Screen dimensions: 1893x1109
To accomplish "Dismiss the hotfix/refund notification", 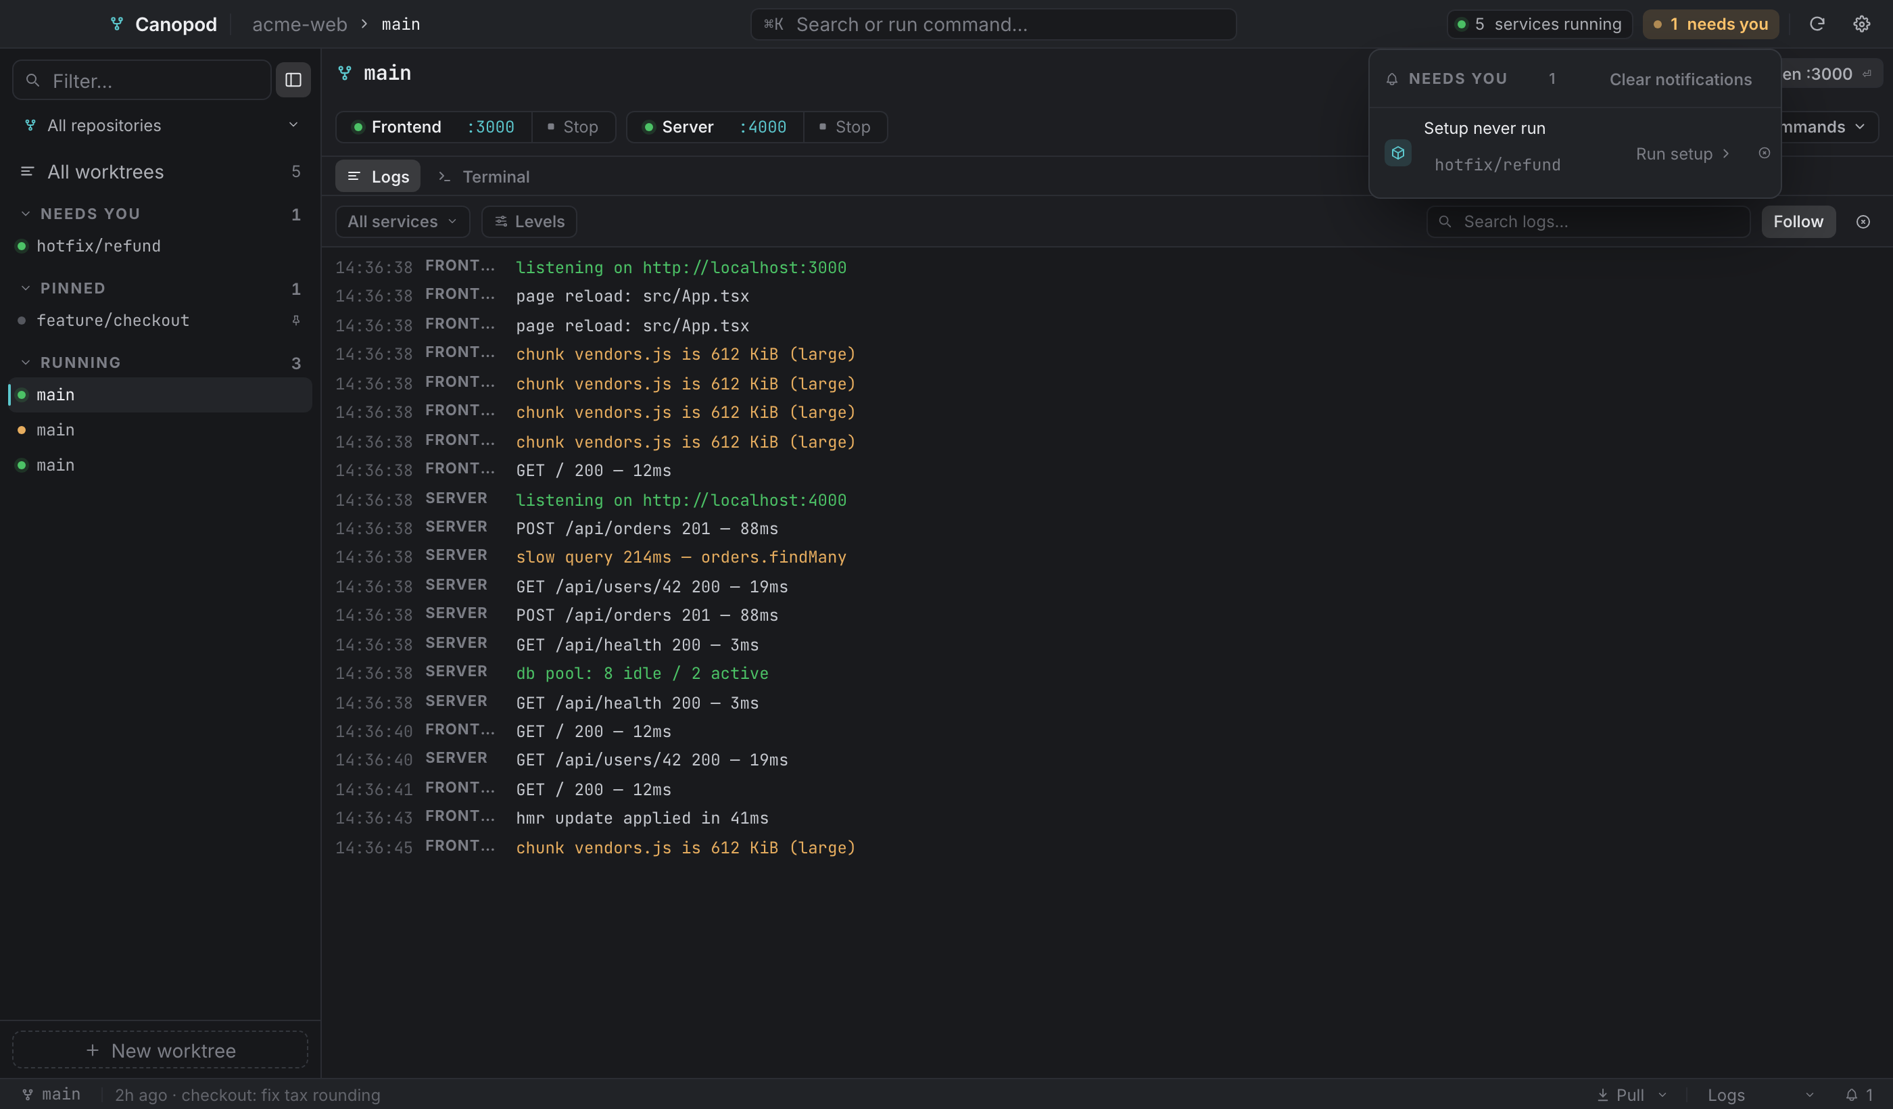I will coord(1764,154).
